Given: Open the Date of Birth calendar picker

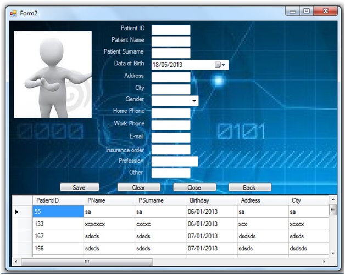Looking at the screenshot, I should coord(220,65).
